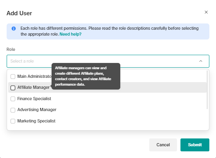Tick the checkbox beside Advertising Manager
Screen dimensions: 216x158
(x=13, y=110)
